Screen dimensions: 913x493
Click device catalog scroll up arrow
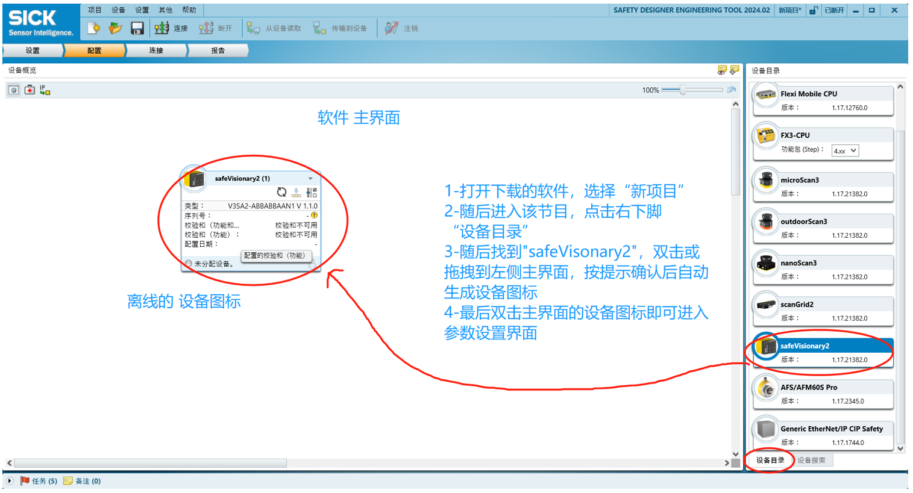pyautogui.click(x=900, y=87)
